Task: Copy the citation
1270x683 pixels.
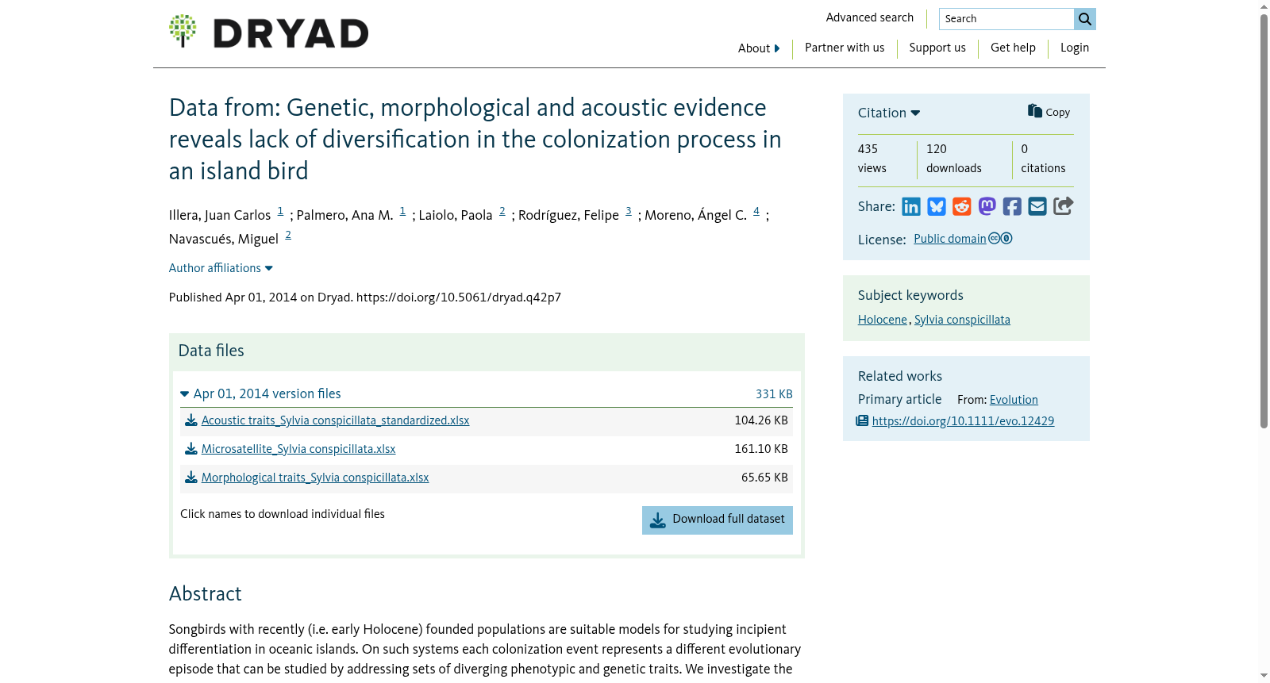Action: click(x=1049, y=112)
